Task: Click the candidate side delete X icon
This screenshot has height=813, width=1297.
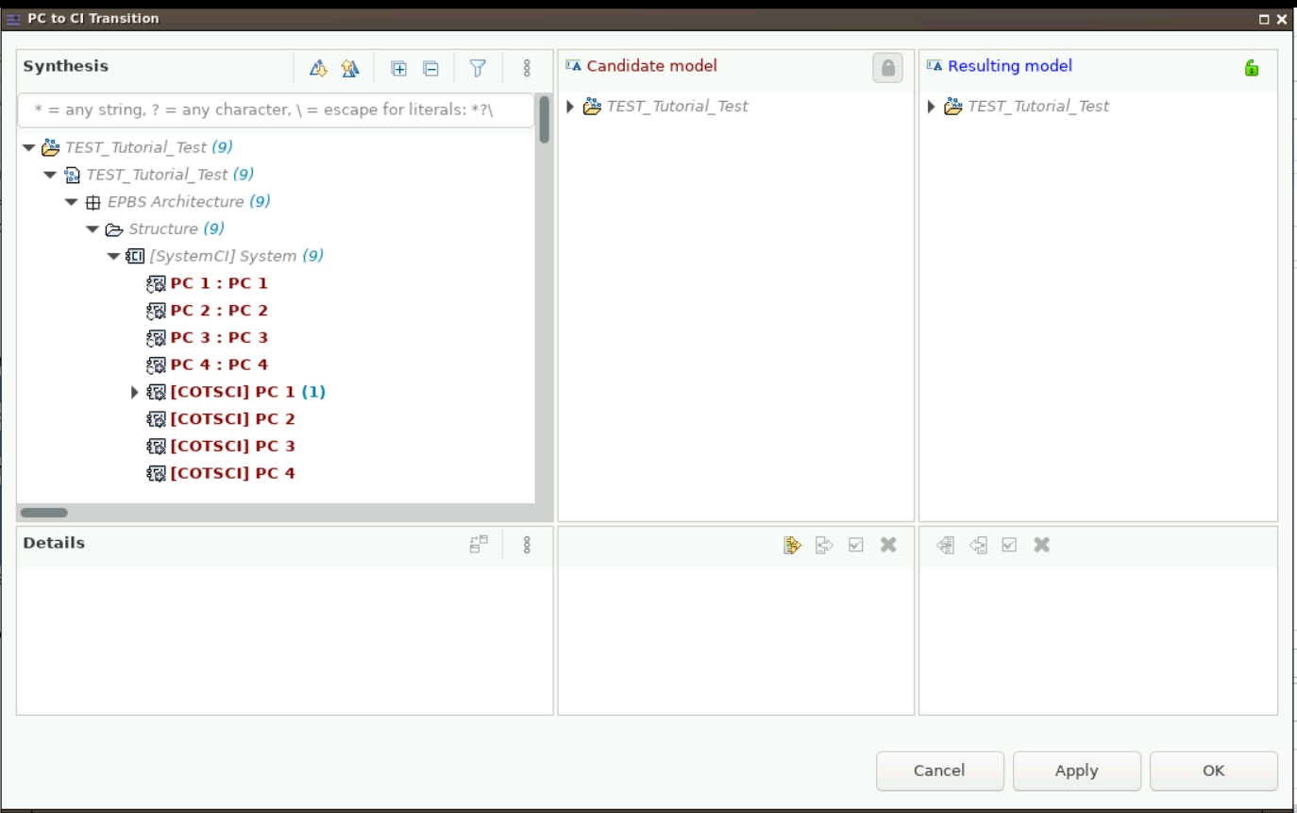Action: click(x=888, y=545)
